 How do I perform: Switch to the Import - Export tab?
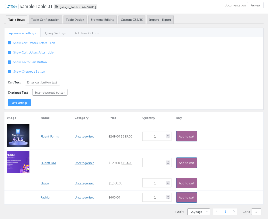tap(160, 19)
